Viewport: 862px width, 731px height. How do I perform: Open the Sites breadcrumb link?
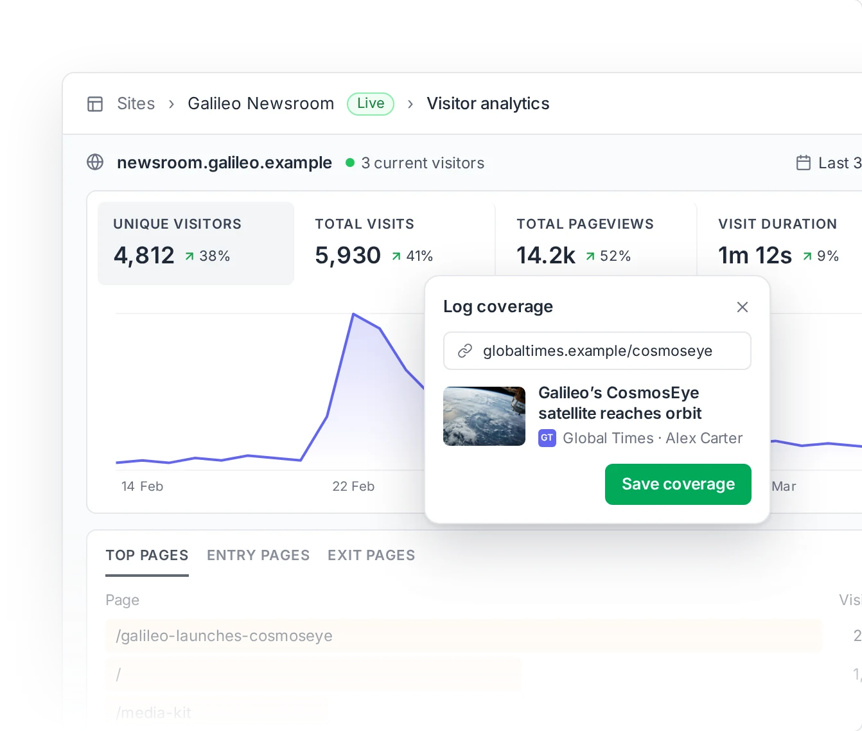coord(136,104)
